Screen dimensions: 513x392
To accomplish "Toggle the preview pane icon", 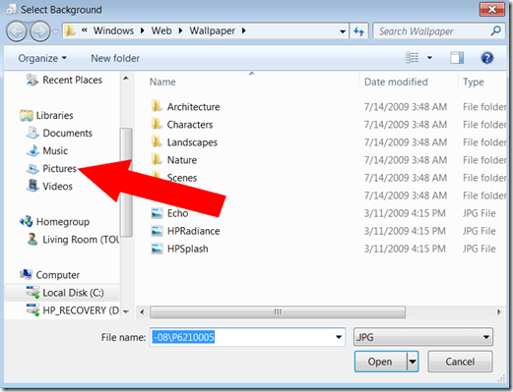I will (457, 58).
